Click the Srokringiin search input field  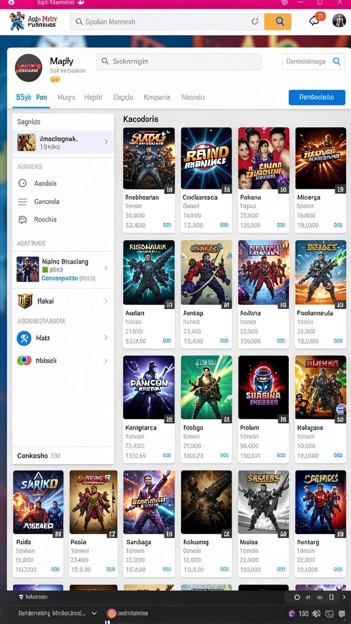click(x=179, y=62)
